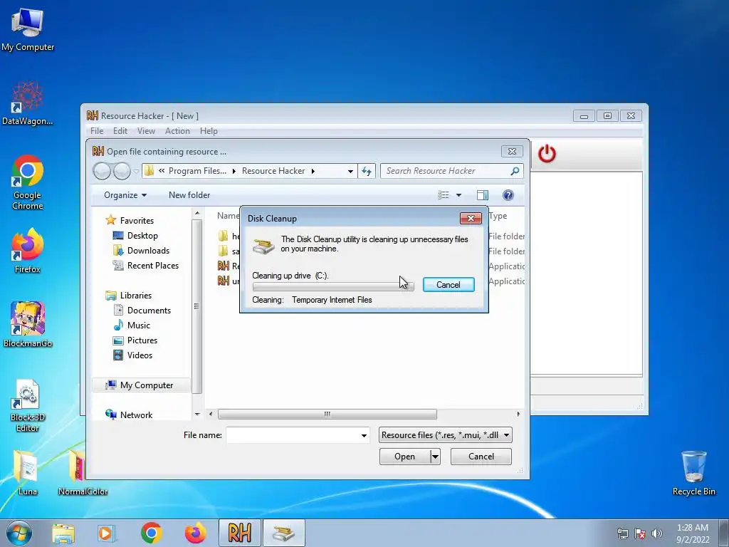
Task: Click the Windows Start button
Action: [19, 533]
